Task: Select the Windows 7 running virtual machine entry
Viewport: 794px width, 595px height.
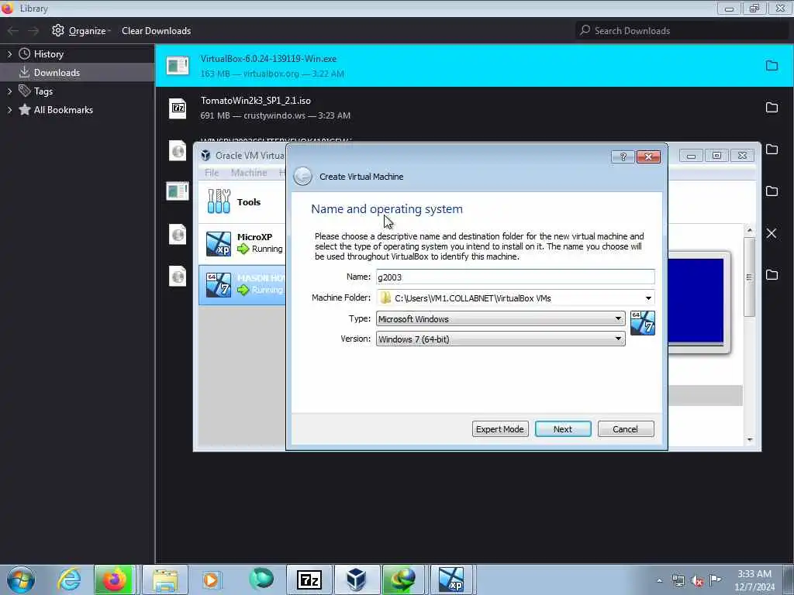Action: [x=242, y=284]
